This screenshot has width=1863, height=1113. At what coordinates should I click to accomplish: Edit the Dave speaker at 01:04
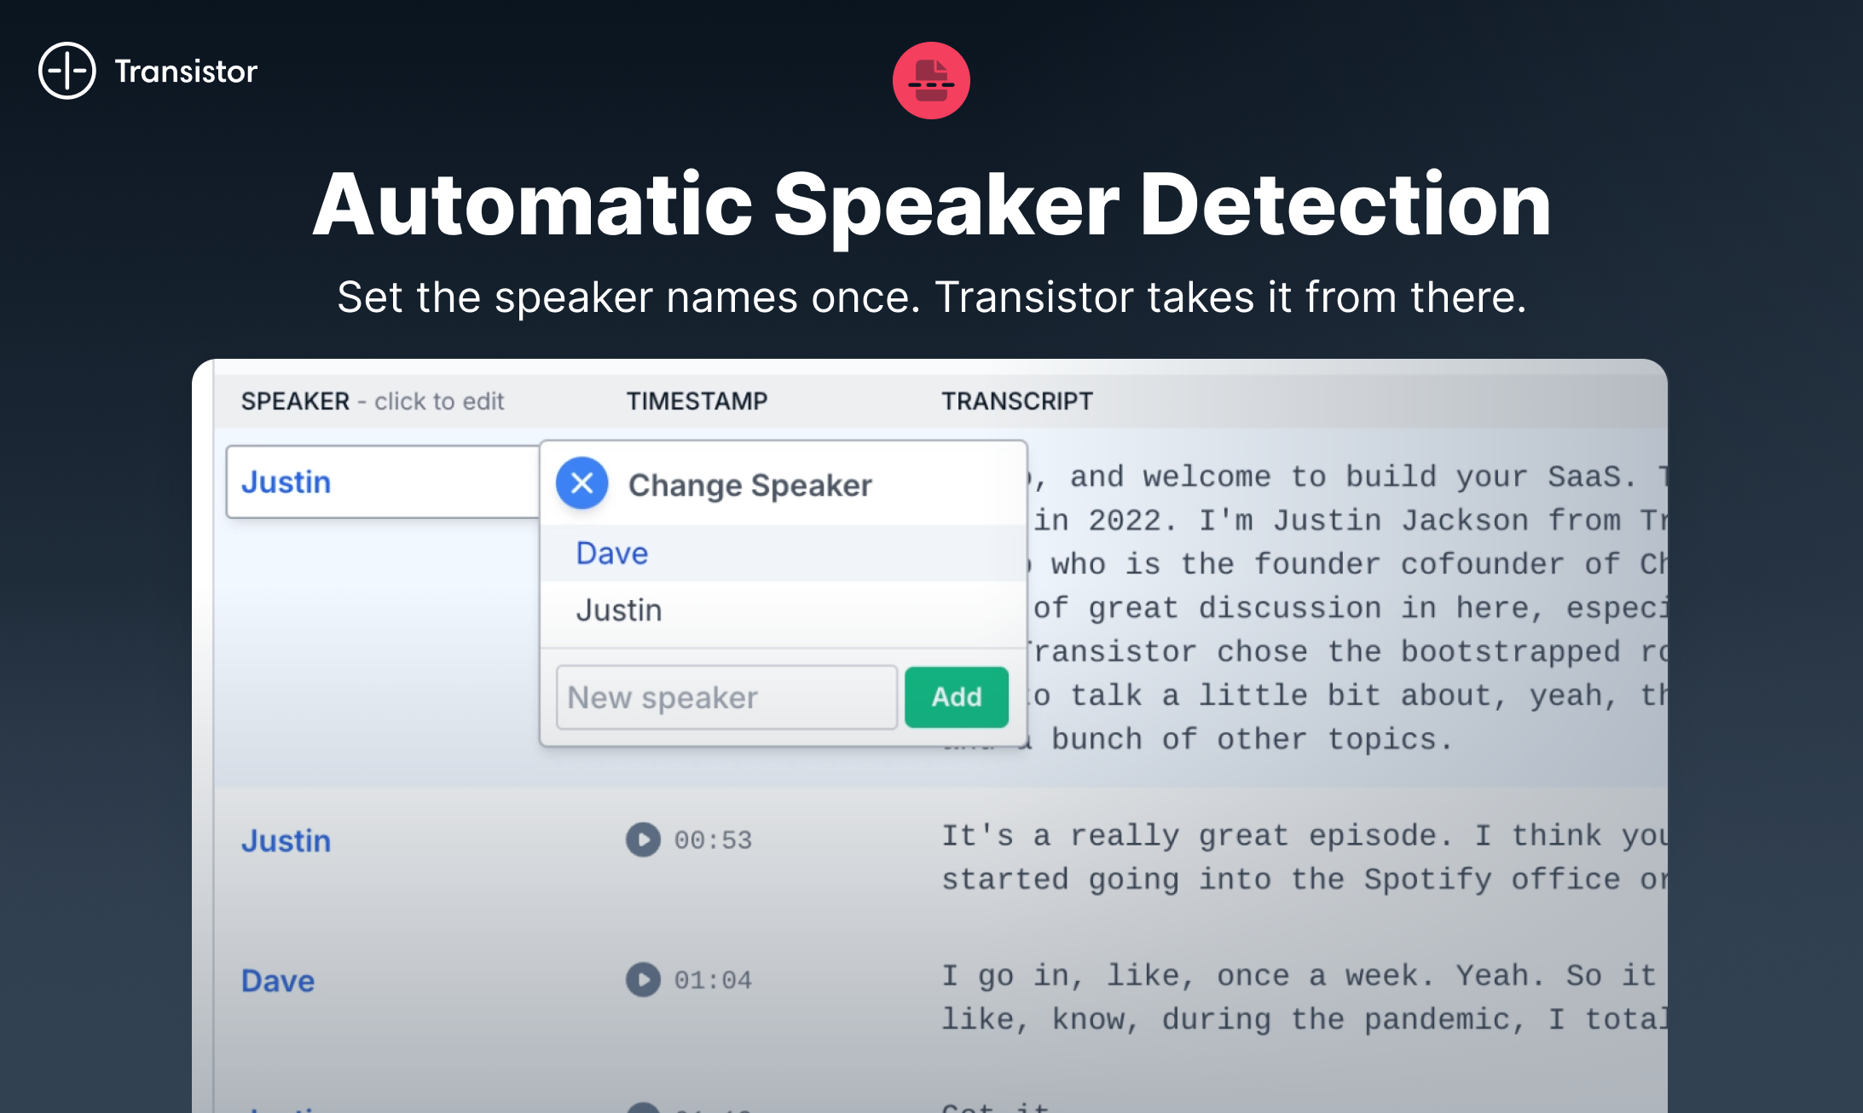coord(278,980)
